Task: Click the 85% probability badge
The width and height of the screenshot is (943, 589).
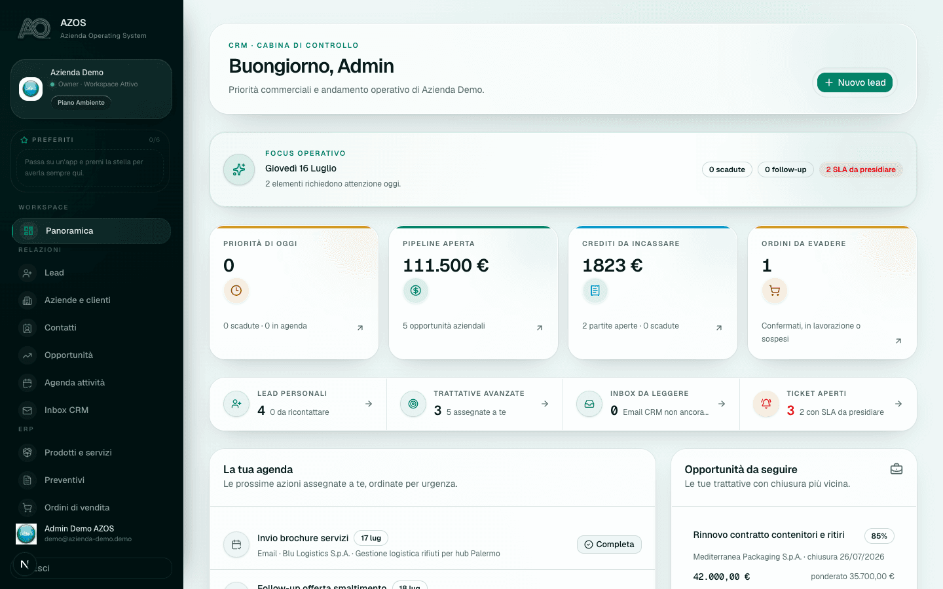Action: (x=879, y=536)
